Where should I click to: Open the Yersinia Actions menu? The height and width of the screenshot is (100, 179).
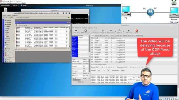point(84,28)
